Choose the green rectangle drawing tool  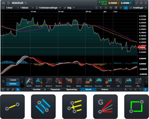pyautogui.click(x=137, y=107)
